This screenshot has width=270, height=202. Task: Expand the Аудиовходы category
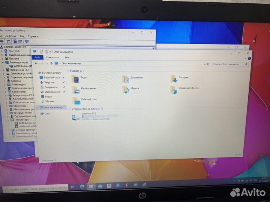[2, 55]
